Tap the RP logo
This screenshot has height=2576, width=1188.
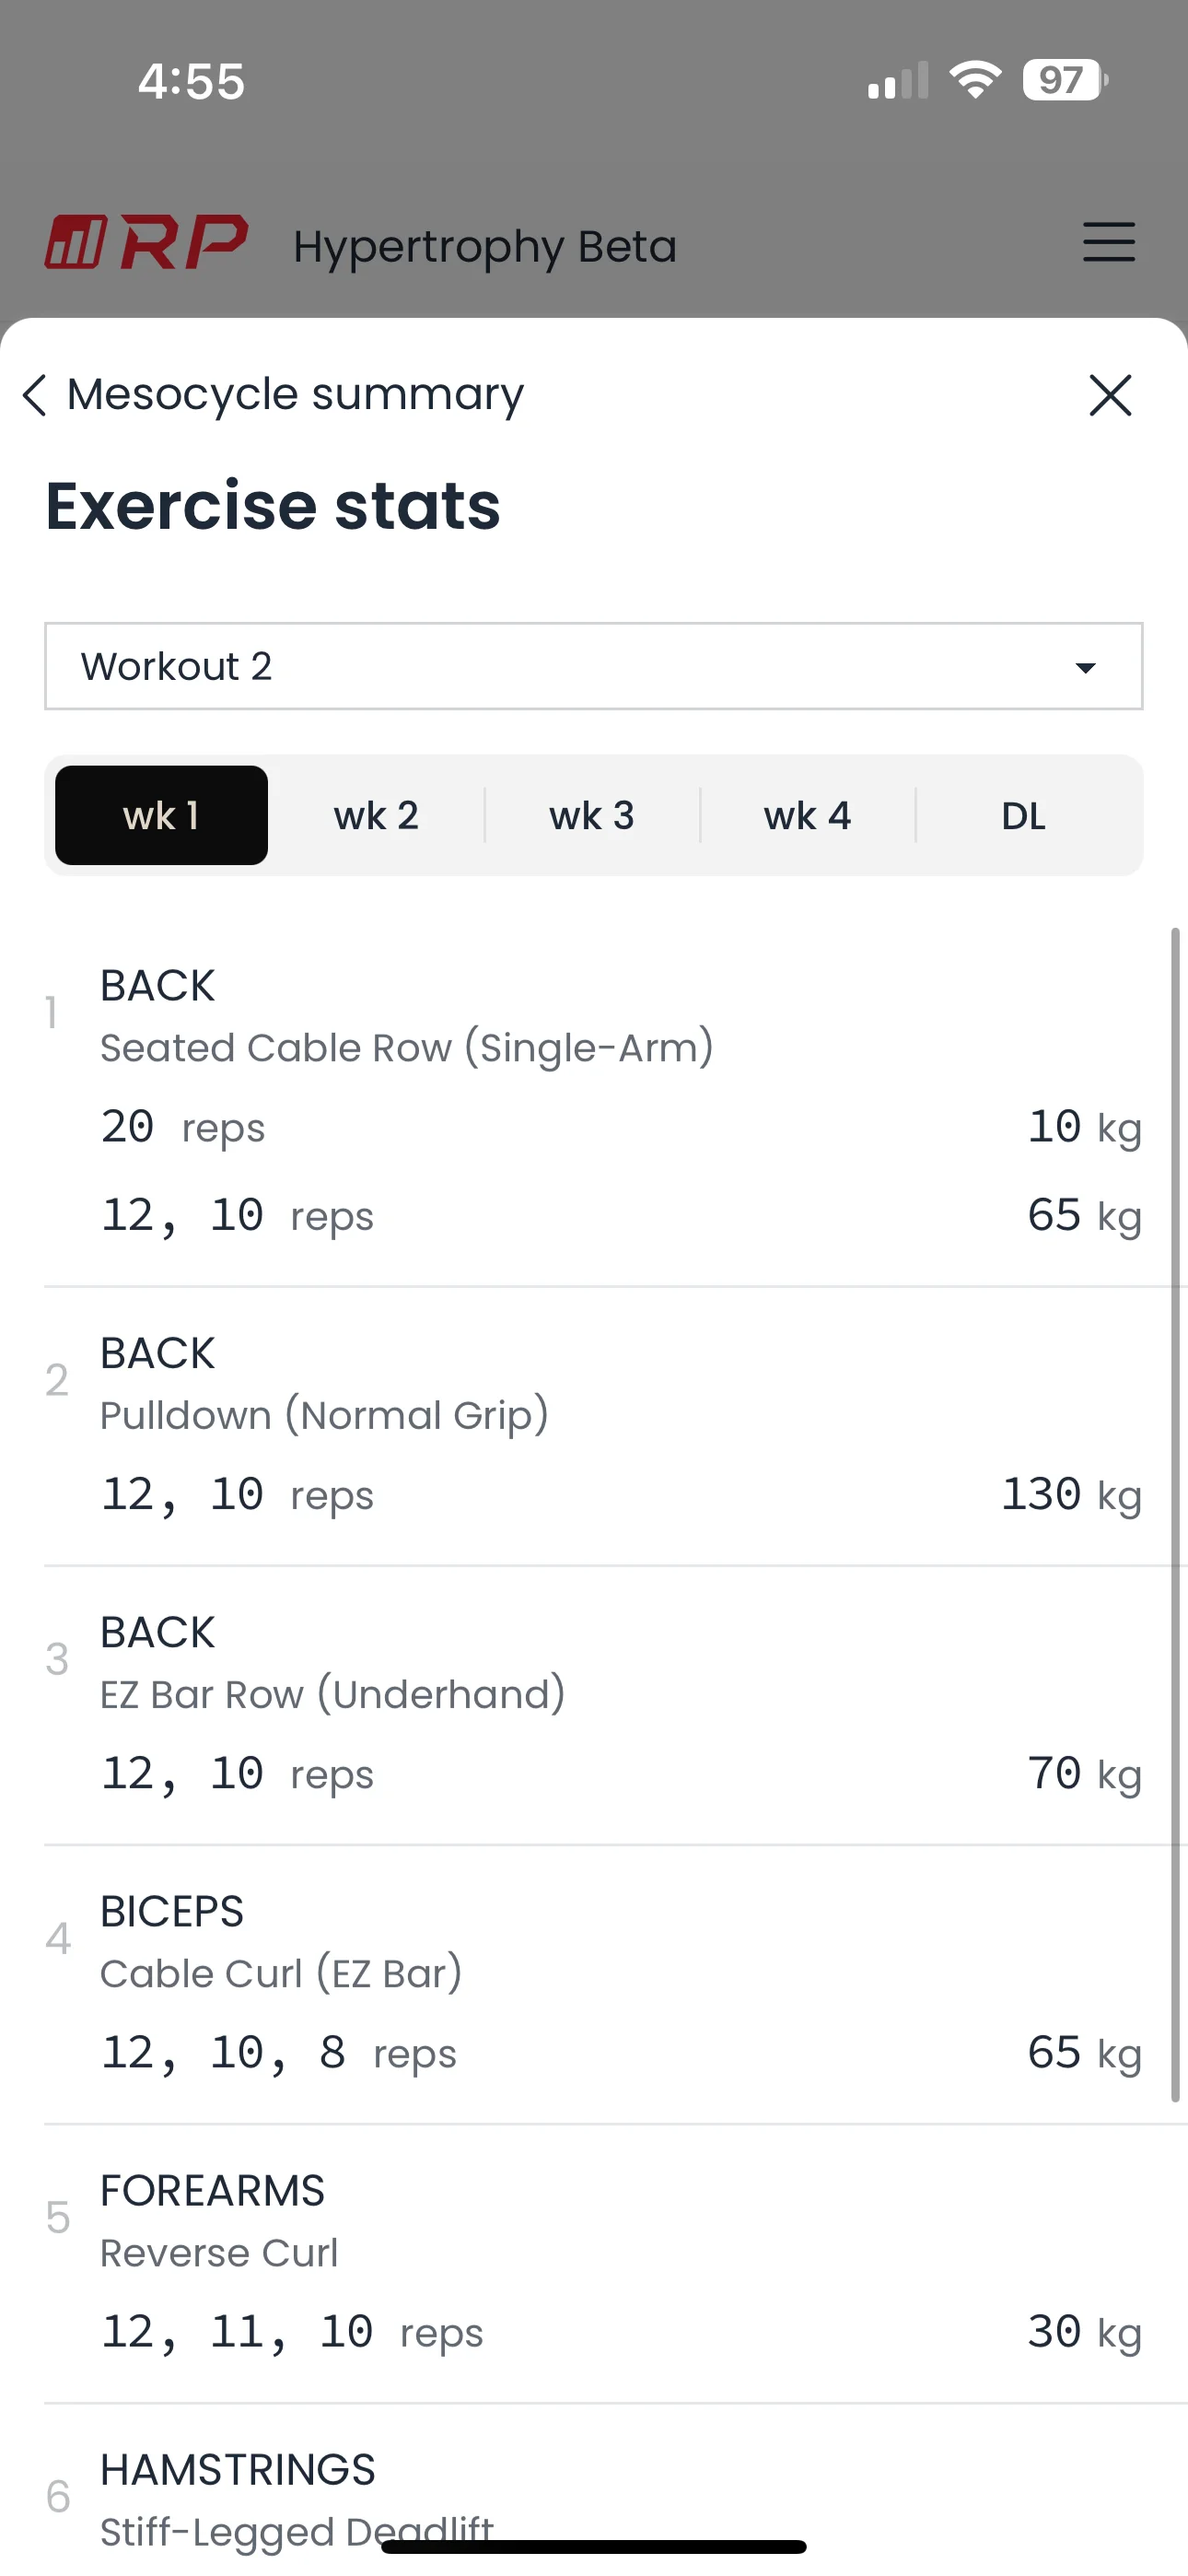pos(146,243)
